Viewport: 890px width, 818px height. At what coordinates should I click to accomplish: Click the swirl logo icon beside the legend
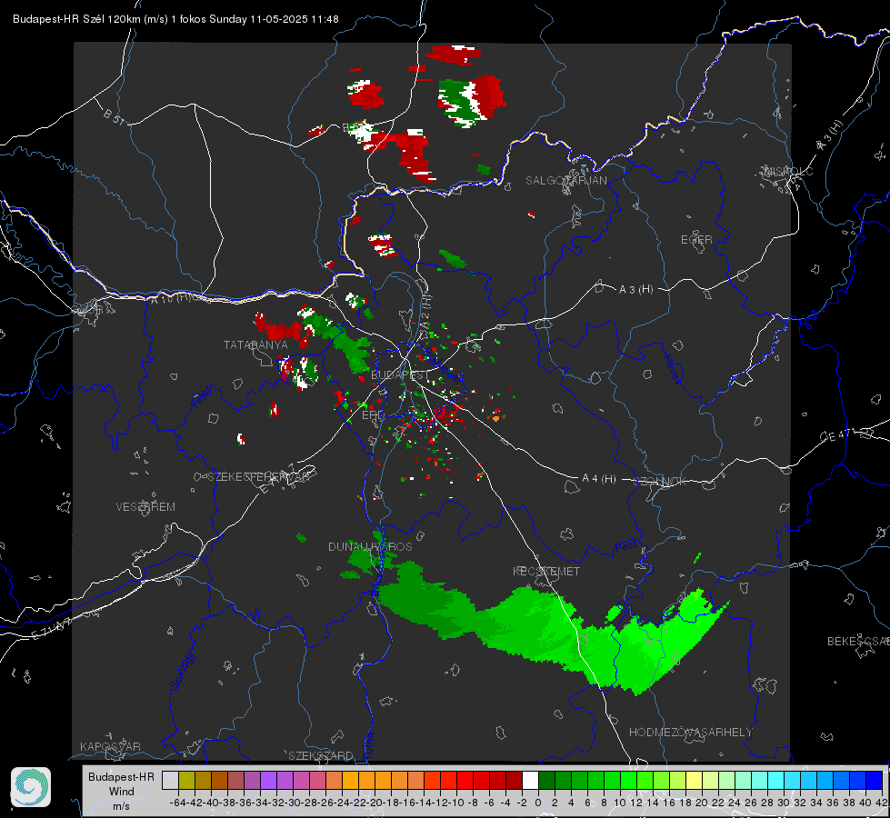(x=31, y=787)
